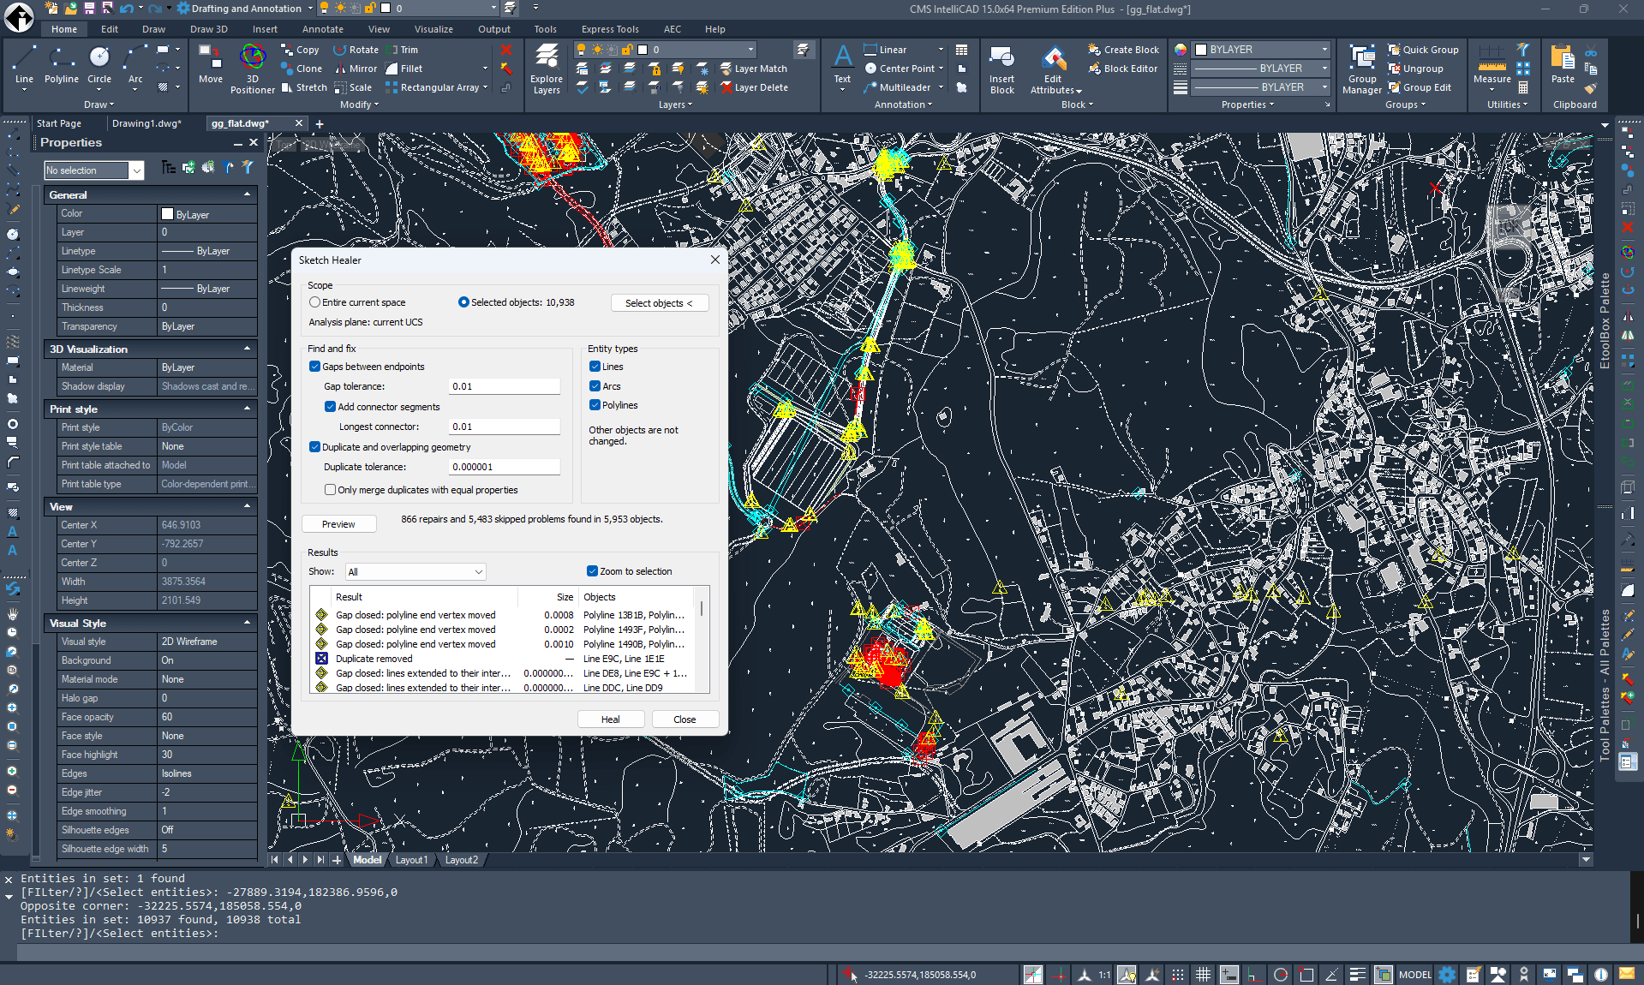Image resolution: width=1644 pixels, height=985 pixels.
Task: Switch to Drawing1.dwg document tab
Action: pos(146,123)
